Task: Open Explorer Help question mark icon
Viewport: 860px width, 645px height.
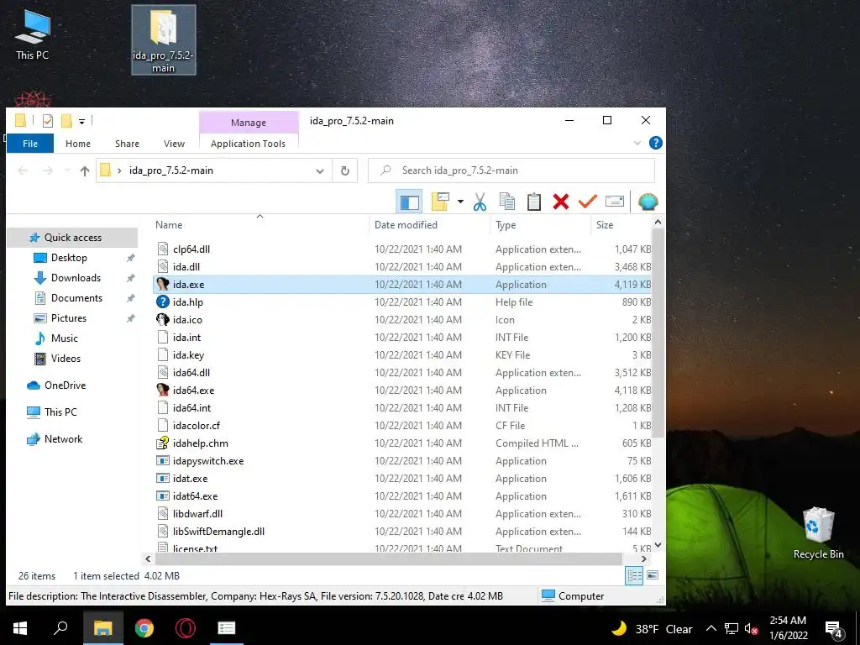Action: tap(655, 143)
